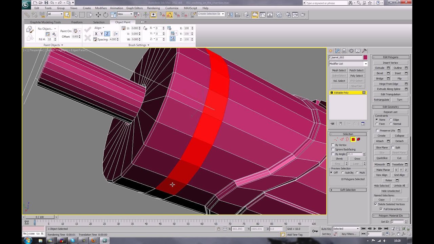Click object color swatch beside f_barrel_002

365,58
